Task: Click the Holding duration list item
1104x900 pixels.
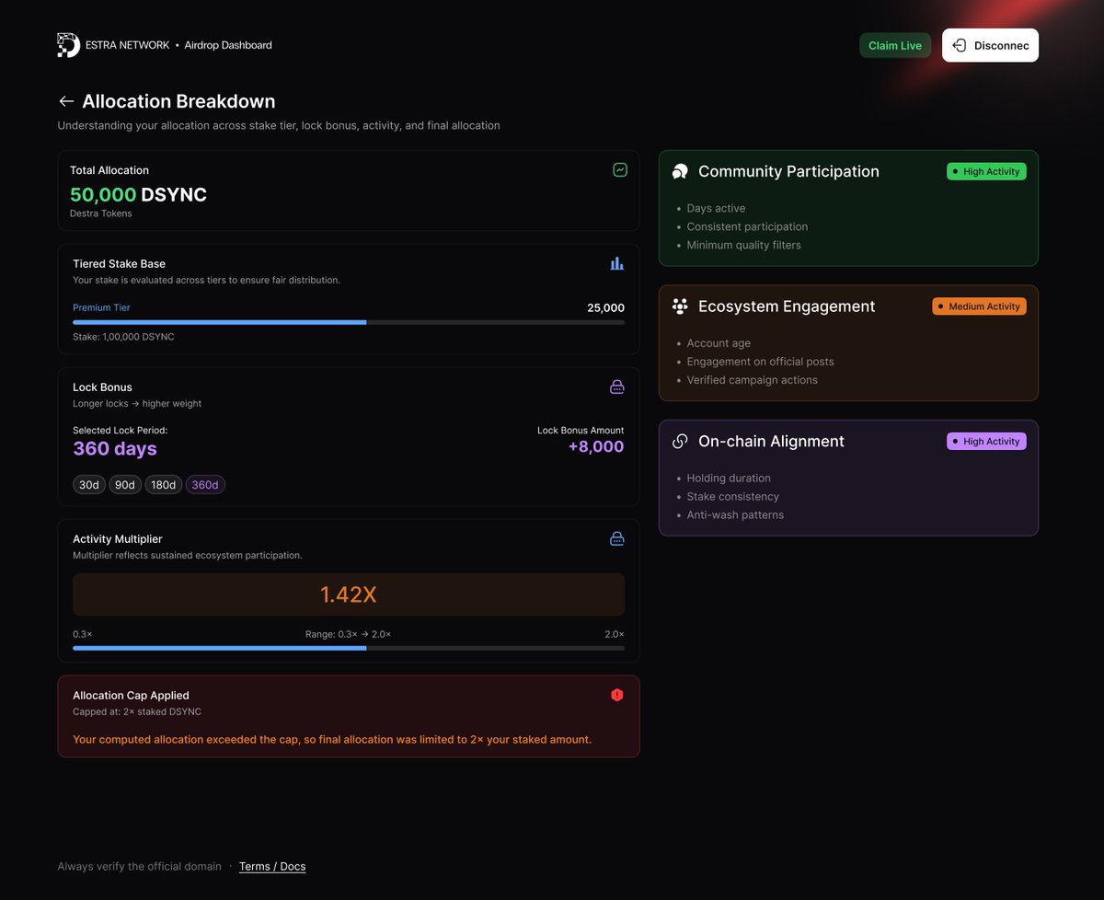Action: pos(729,479)
